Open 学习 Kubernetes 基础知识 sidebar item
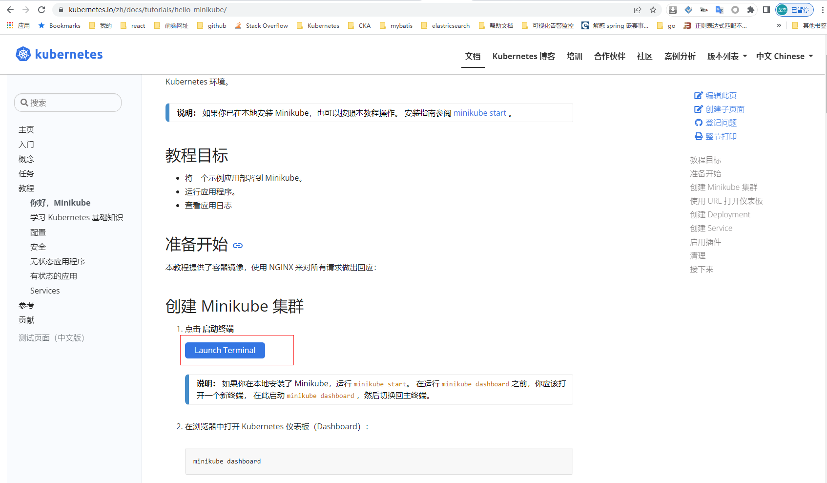Viewport: 827px width, 483px height. tap(77, 217)
